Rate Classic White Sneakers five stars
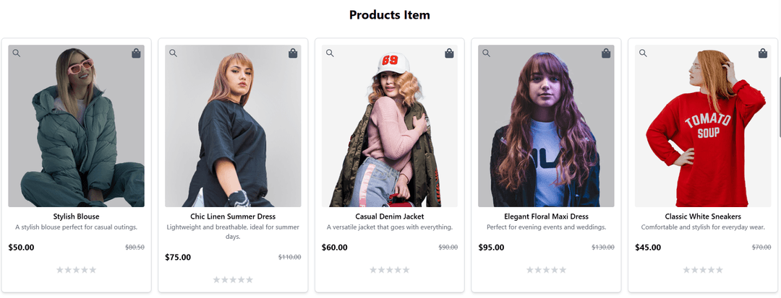Viewport: 781px width, 298px height. tap(719, 270)
